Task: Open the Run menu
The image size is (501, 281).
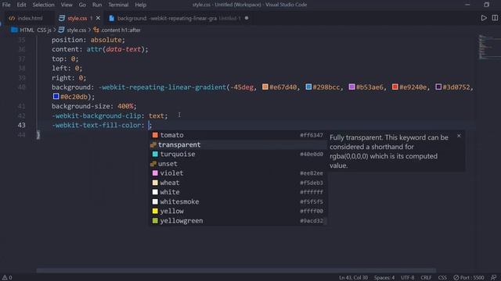Action: coord(97,5)
